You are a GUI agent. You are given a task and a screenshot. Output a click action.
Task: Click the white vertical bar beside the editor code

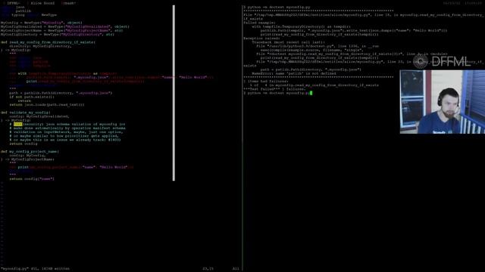pos(174,92)
